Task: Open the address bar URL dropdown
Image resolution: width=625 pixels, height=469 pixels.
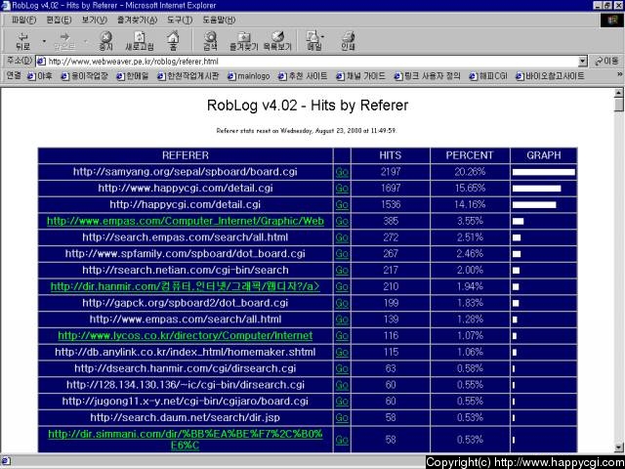Action: 583,62
